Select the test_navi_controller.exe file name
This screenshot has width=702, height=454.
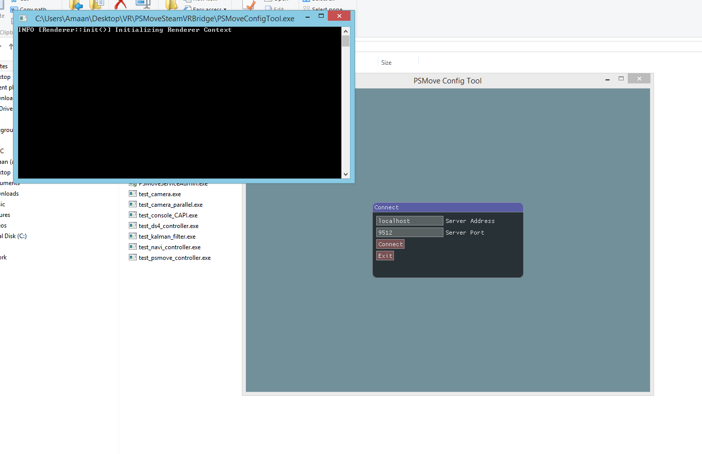170,247
